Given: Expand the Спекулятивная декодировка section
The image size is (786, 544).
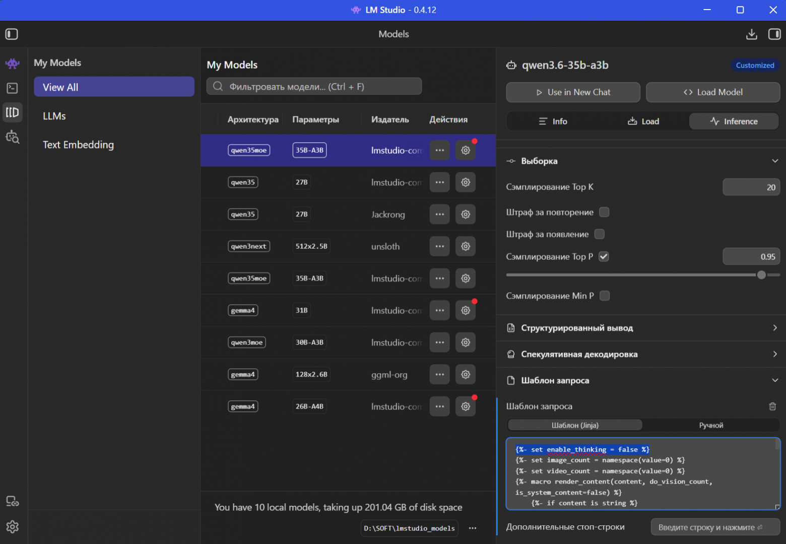Looking at the screenshot, I should [x=774, y=354].
